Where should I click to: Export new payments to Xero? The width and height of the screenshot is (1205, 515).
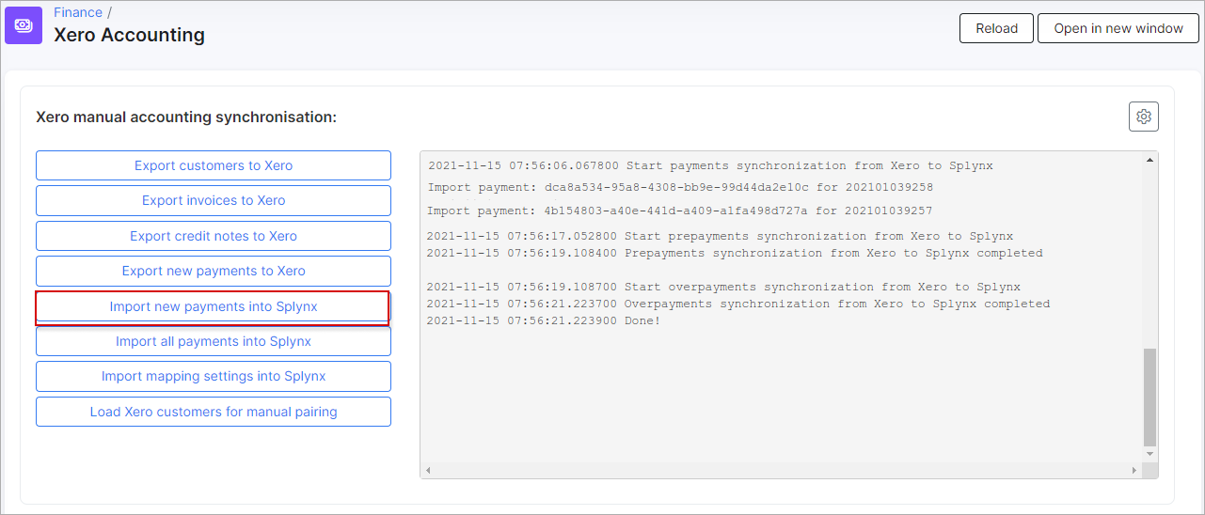tap(214, 271)
